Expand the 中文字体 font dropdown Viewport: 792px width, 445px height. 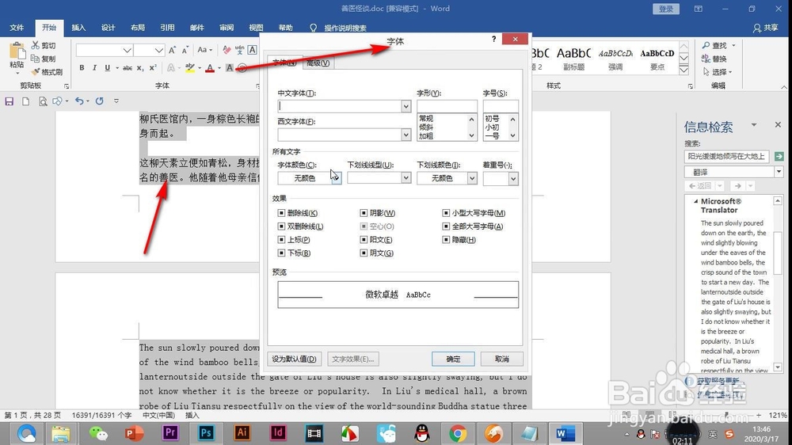[x=406, y=106]
